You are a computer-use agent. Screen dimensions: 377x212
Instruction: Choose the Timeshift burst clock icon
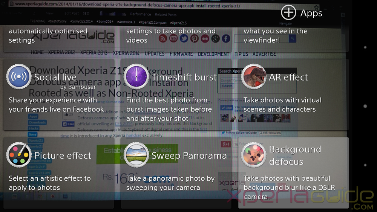[x=136, y=76]
